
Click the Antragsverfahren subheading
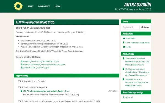(23, 37)
